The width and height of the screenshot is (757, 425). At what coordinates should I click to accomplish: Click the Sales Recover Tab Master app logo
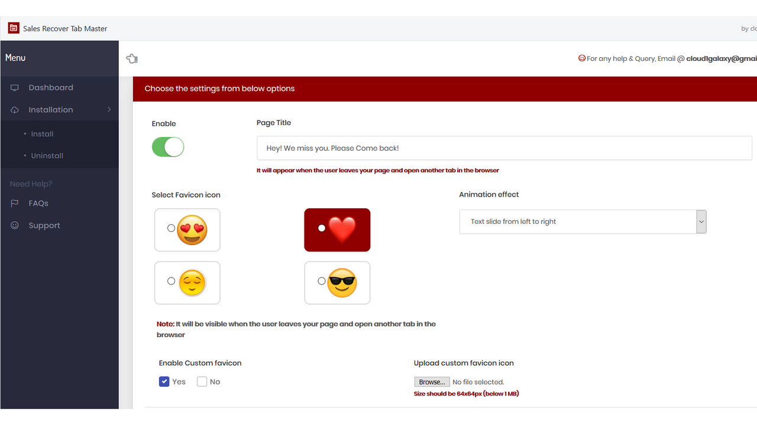pos(14,28)
